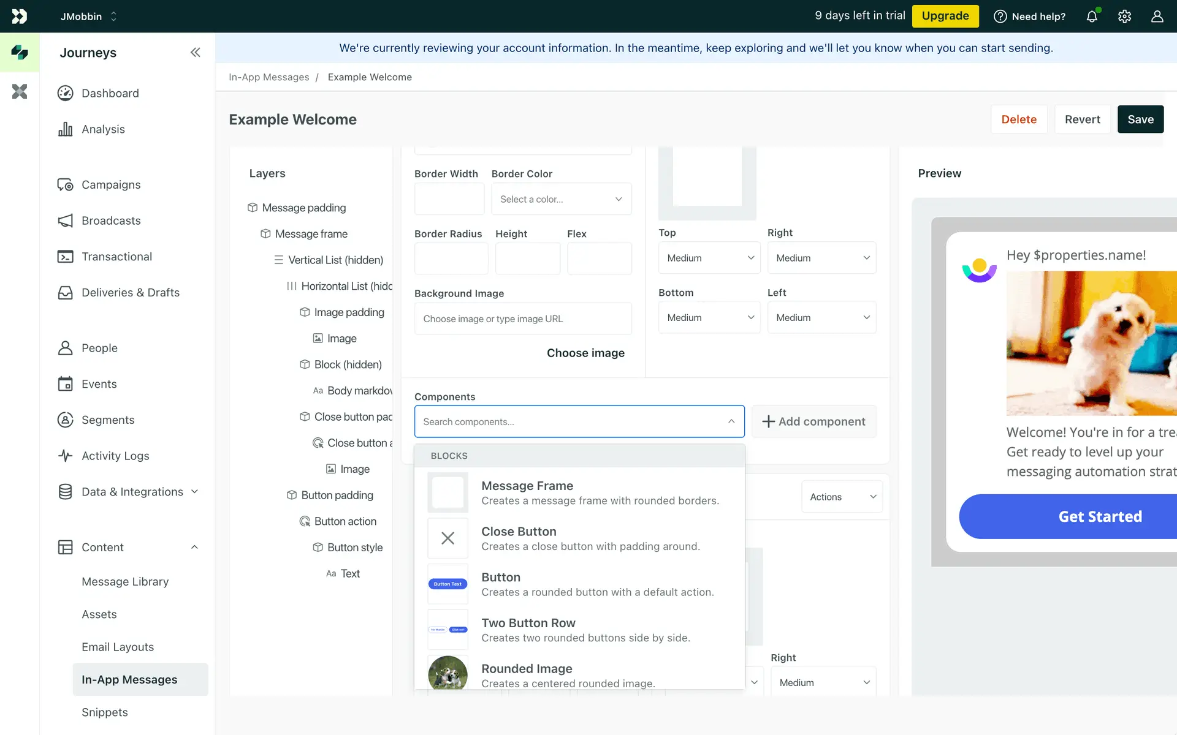Open the Actions dropdown
1177x735 pixels.
[x=842, y=497]
